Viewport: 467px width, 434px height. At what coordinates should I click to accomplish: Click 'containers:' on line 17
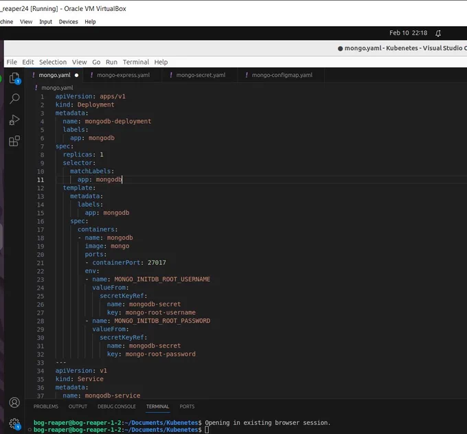point(98,229)
